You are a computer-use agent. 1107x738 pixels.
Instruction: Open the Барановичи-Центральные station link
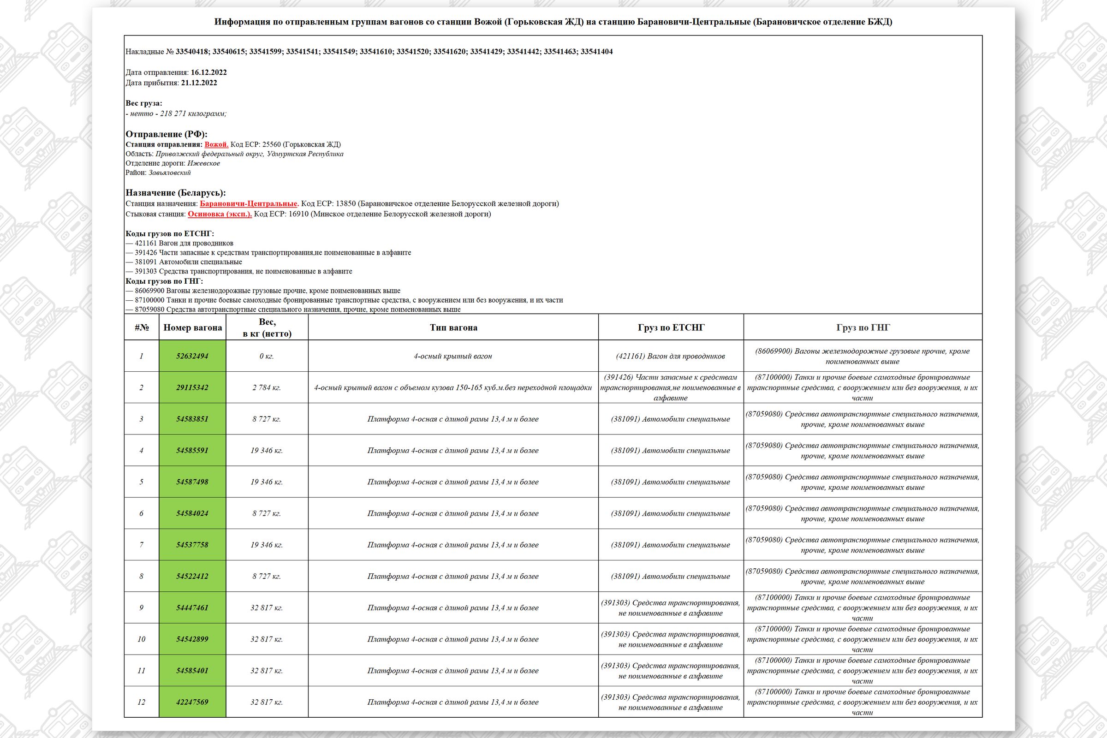pyautogui.click(x=249, y=204)
